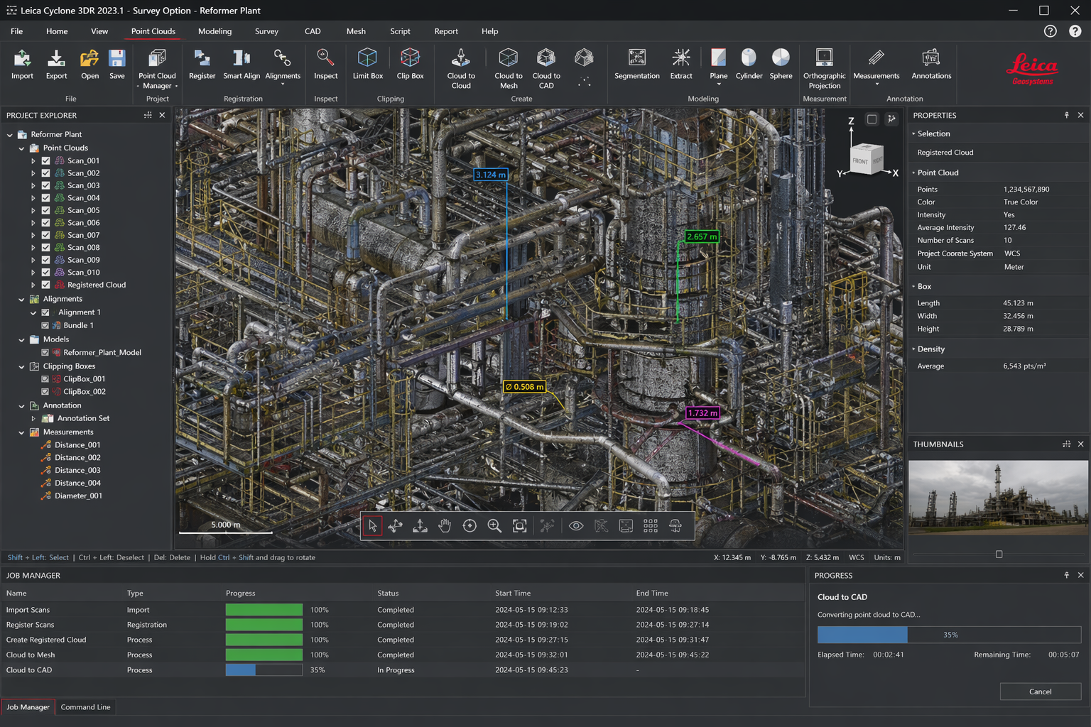Screen dimensions: 1091x727
Task: Run the Cloud to Cloud tool
Action: tap(461, 68)
